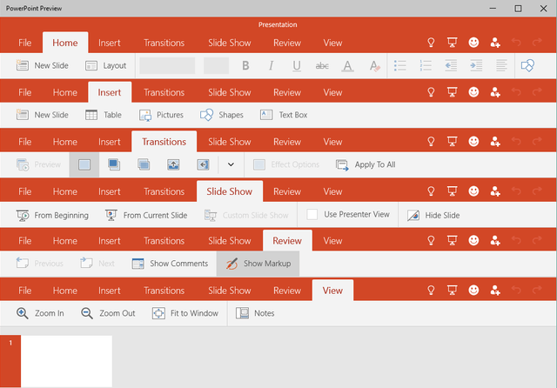The image size is (557, 388).
Task: Click Preview in the Transitions ribbon
Action: click(38, 164)
